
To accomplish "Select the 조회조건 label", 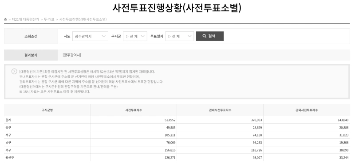I will pyautogui.click(x=31, y=36).
